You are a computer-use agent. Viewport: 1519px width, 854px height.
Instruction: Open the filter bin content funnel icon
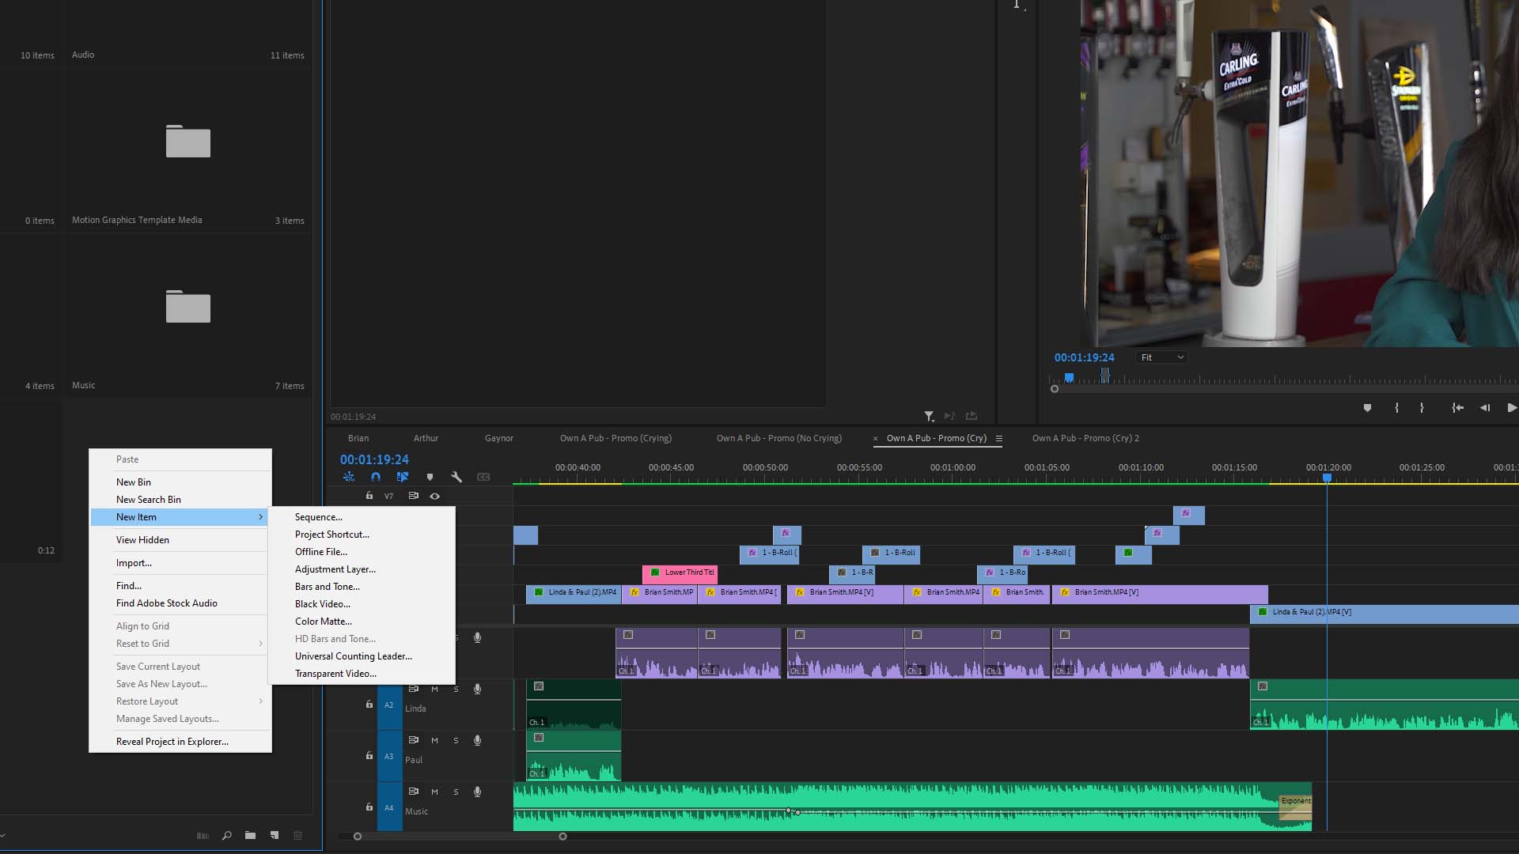930,416
